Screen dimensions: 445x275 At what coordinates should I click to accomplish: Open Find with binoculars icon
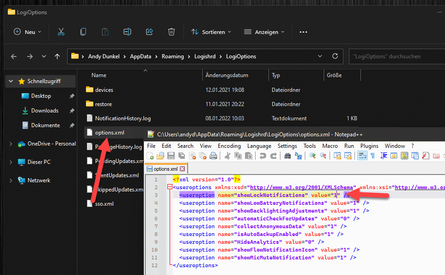[287, 156]
